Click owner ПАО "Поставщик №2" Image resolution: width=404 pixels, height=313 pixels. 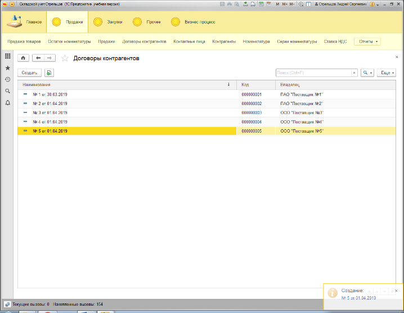pos(302,103)
